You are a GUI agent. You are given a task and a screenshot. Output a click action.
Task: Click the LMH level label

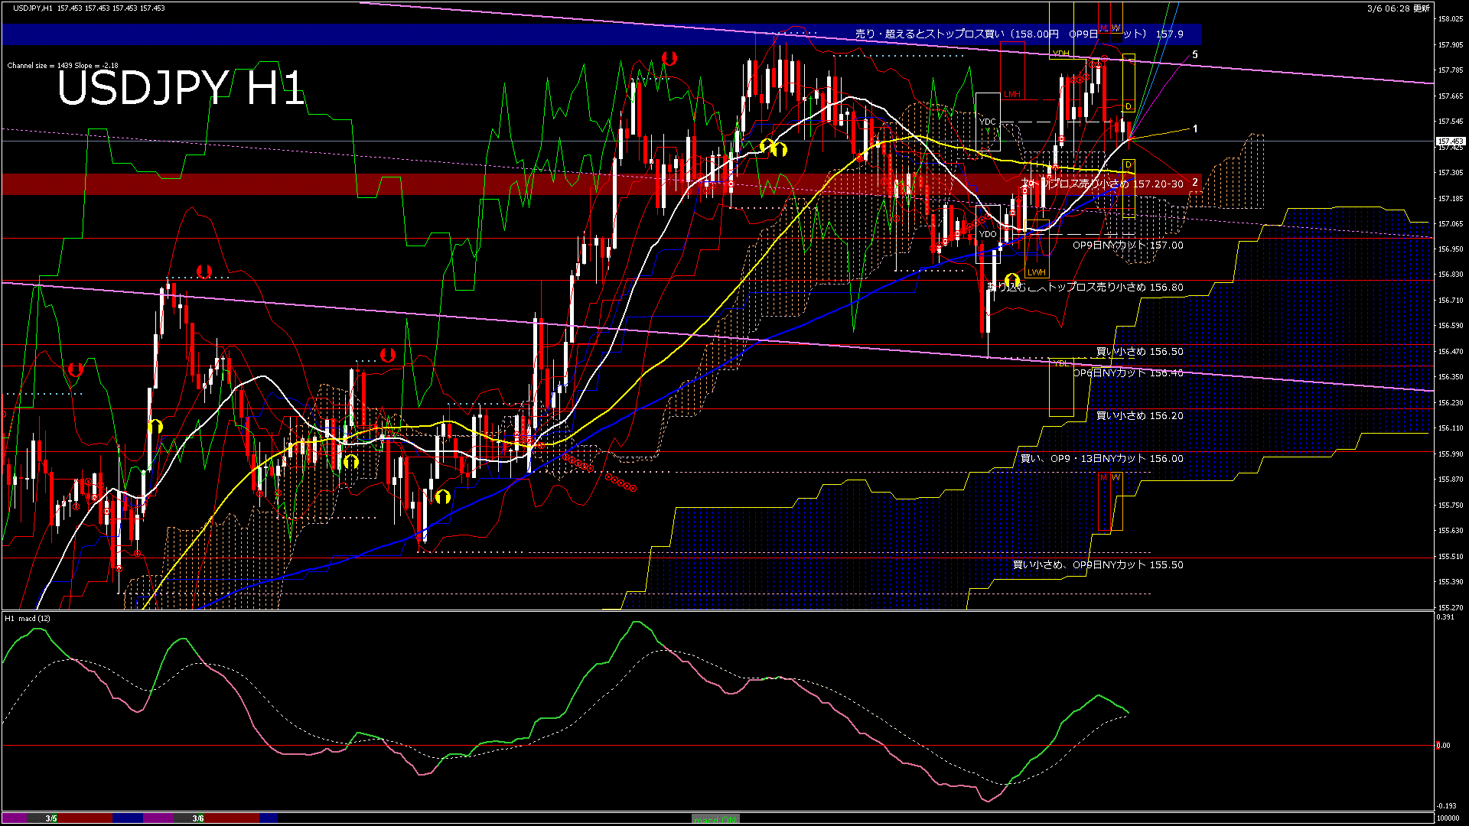click(x=1012, y=95)
